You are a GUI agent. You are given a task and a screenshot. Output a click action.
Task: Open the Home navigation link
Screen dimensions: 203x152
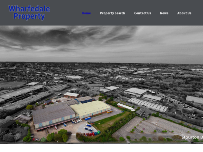(86, 13)
